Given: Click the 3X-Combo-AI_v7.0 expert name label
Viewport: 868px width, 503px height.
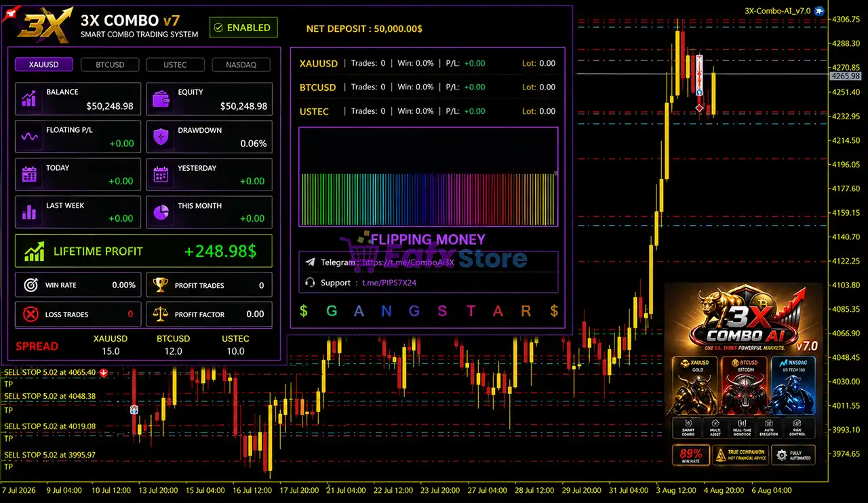Looking at the screenshot, I should pos(778,11).
